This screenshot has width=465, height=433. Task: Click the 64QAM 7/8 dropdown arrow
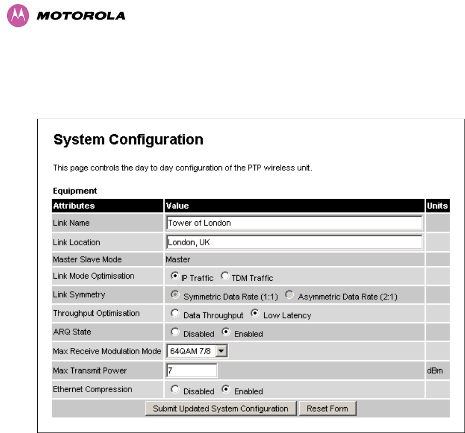(221, 351)
